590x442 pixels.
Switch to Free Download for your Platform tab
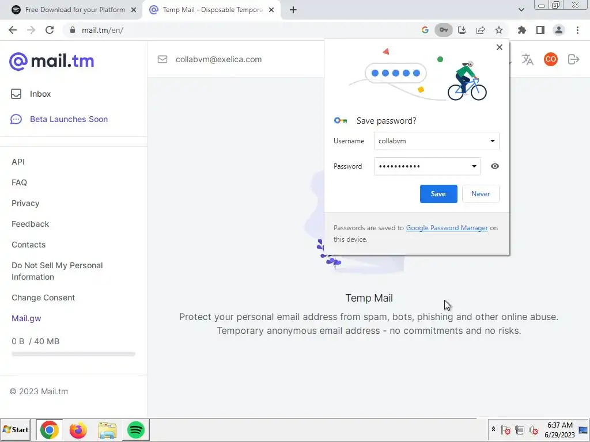pyautogui.click(x=75, y=10)
